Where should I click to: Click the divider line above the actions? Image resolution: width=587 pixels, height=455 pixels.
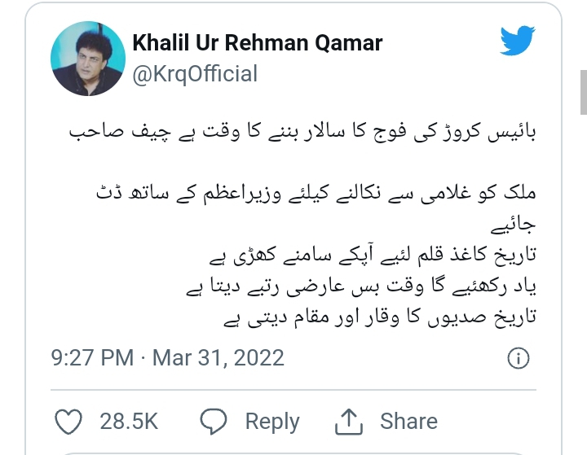(293, 390)
